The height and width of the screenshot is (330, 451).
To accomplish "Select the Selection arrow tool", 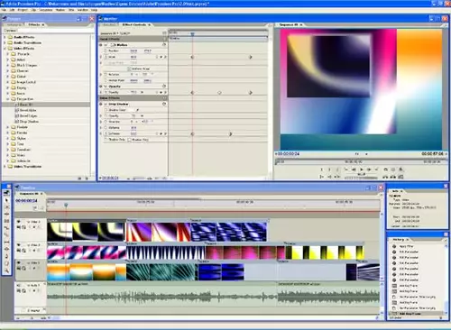I will click(6, 200).
